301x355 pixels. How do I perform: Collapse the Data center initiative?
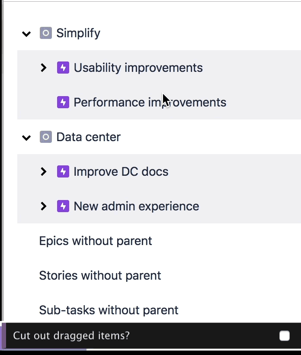(x=27, y=137)
